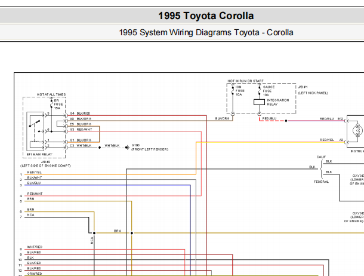Click row 7 'NCA' wire label

pos(30,215)
